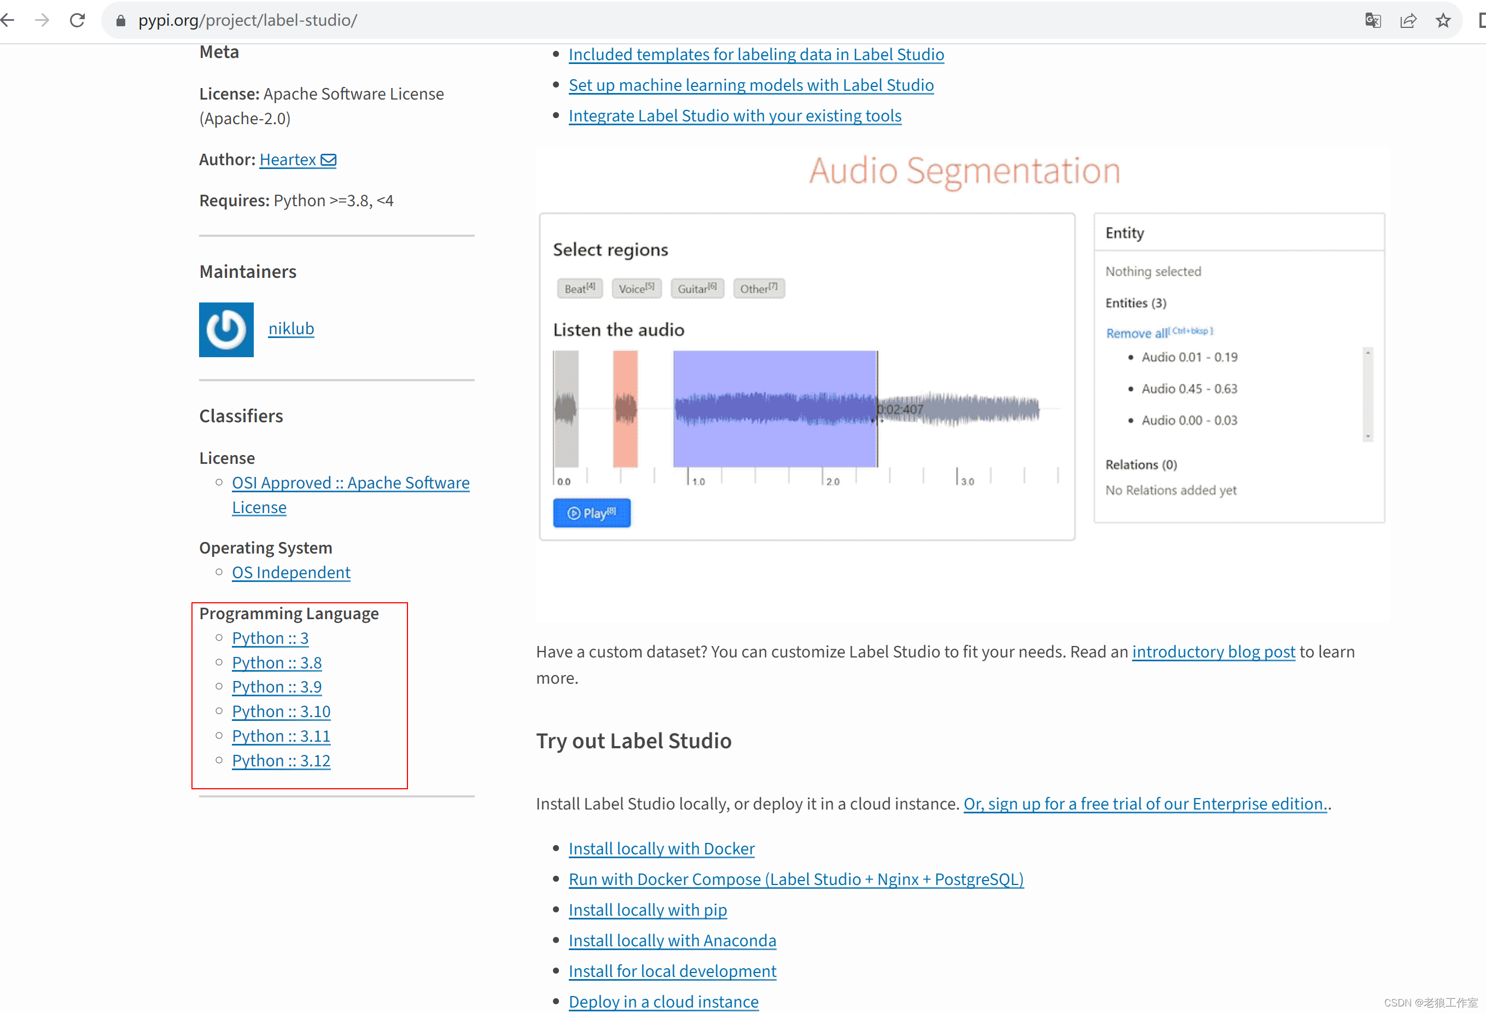The width and height of the screenshot is (1486, 1013).
Task: Click the lock icon for site info
Action: click(x=121, y=20)
